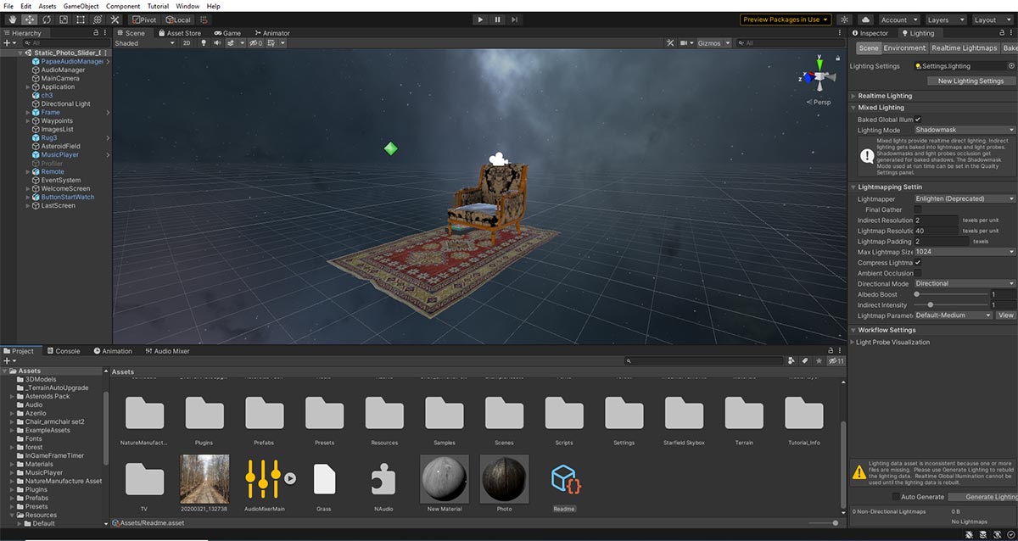The height and width of the screenshot is (541, 1018).
Task: Open the Lighting Mode Shadowmask dropdown
Action: coord(963,130)
